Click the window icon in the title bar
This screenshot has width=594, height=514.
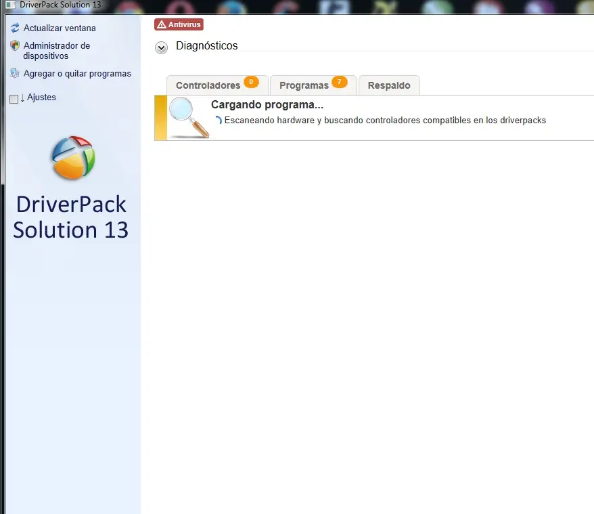[x=10, y=5]
